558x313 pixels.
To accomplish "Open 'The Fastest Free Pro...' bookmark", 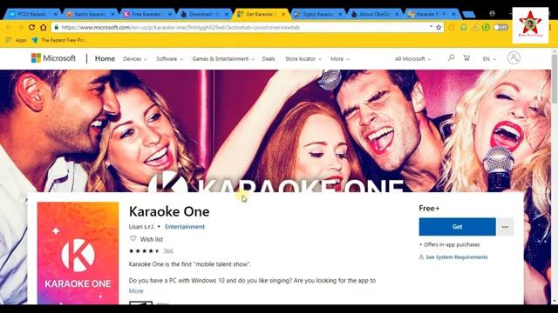I will pyautogui.click(x=59, y=40).
